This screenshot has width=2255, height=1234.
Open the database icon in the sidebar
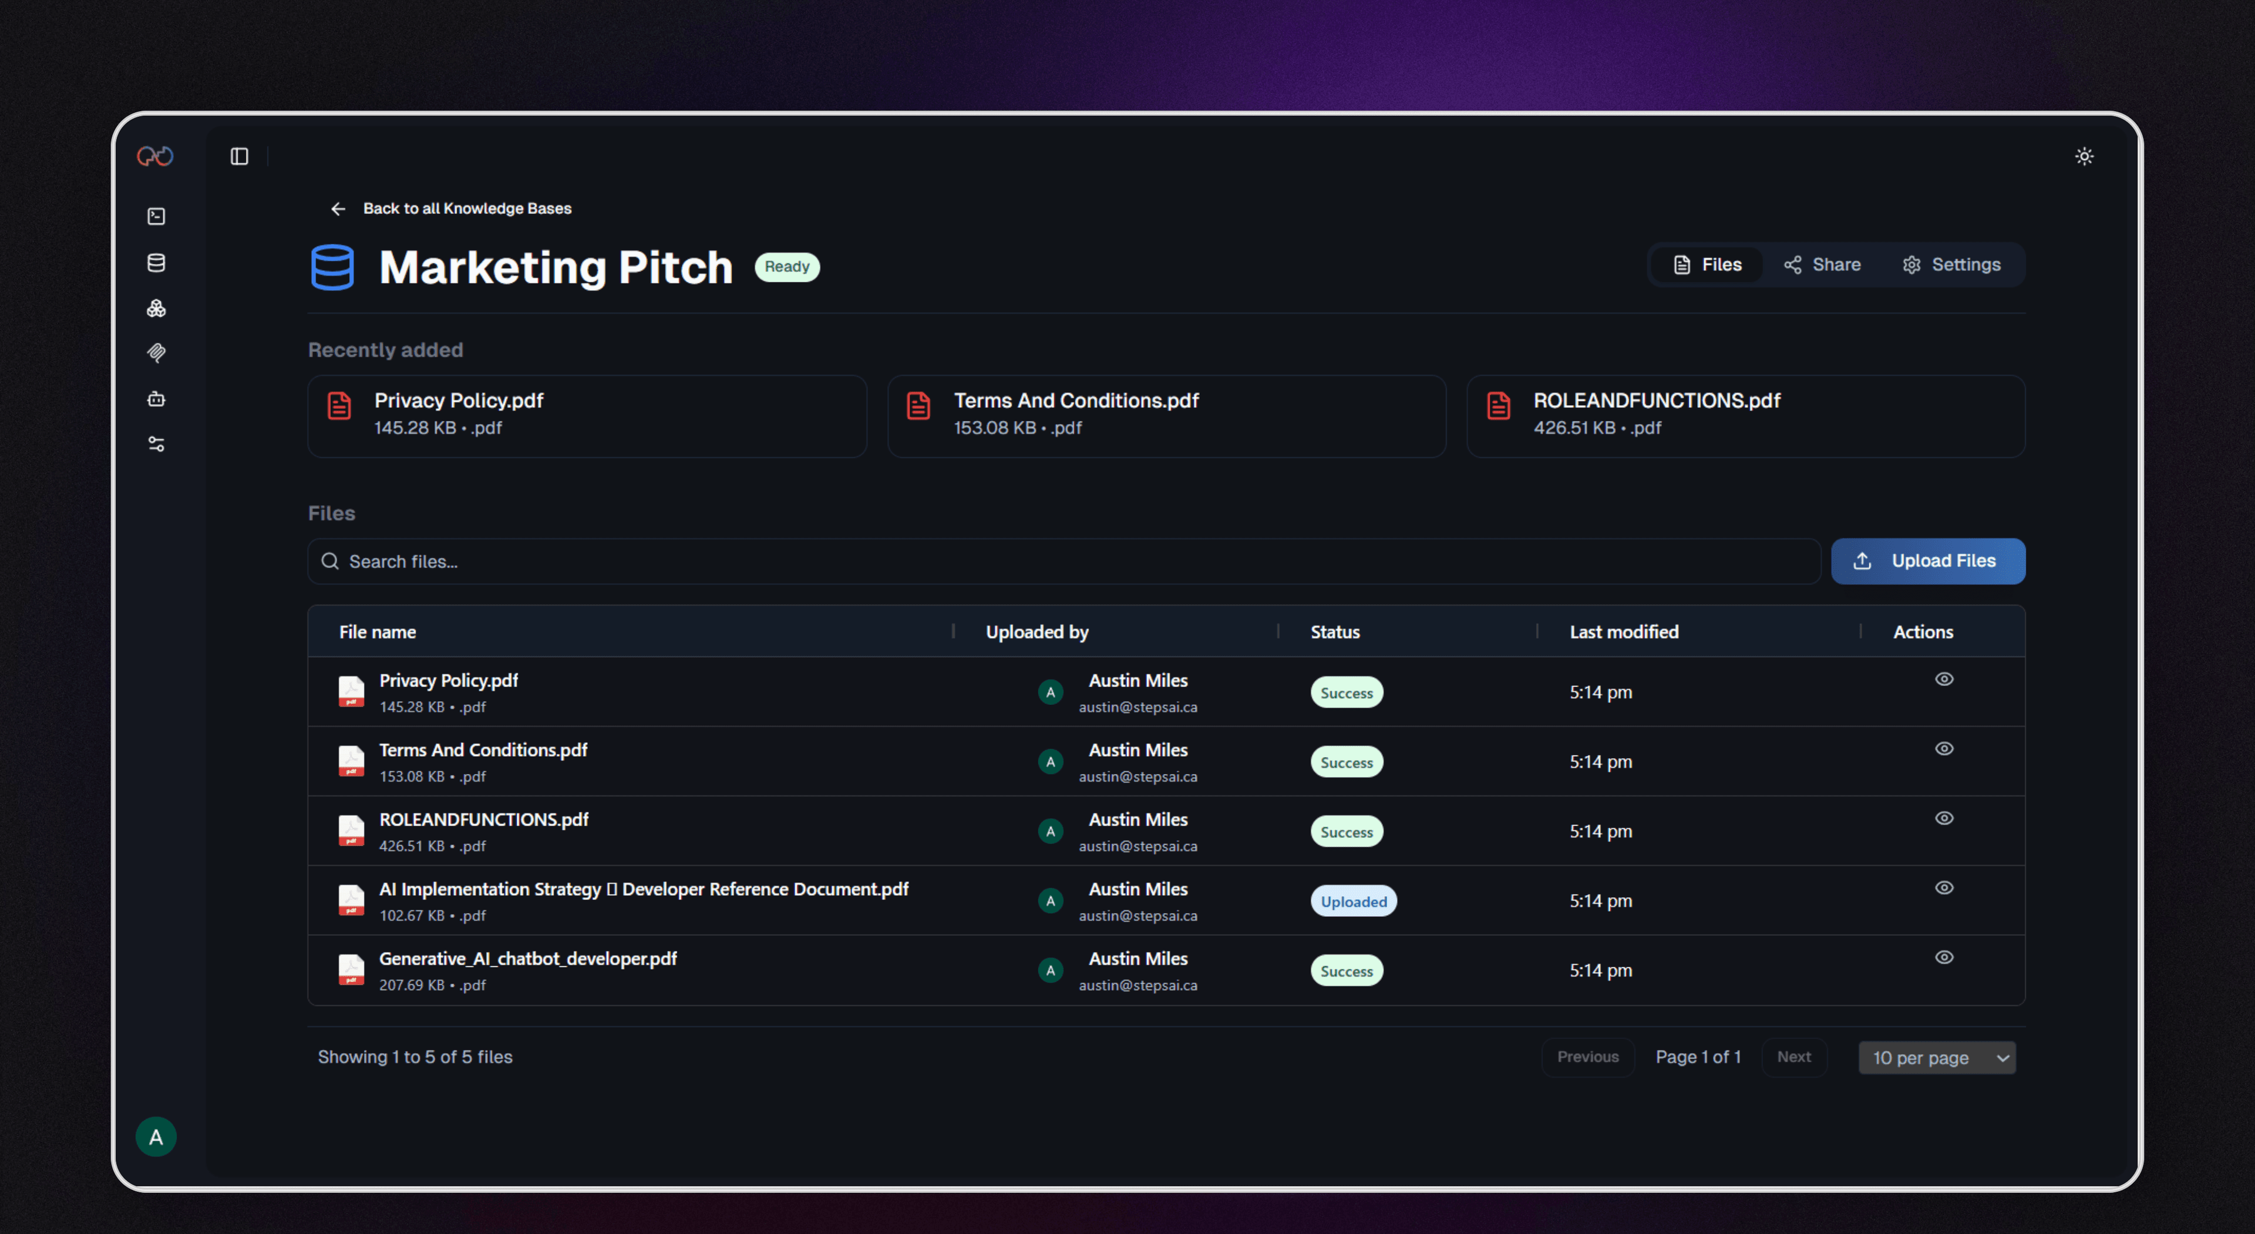157,263
